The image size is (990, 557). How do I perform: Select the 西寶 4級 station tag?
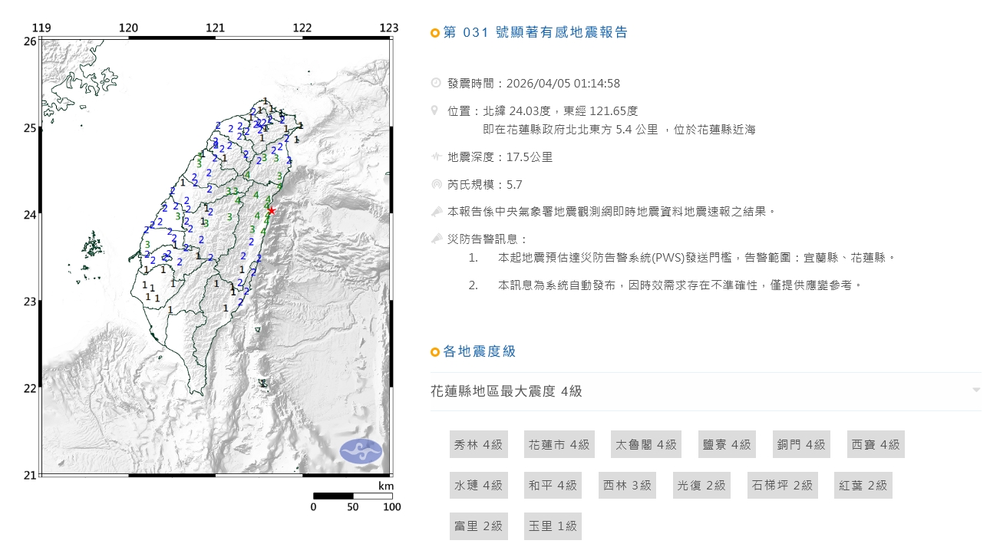(x=875, y=444)
